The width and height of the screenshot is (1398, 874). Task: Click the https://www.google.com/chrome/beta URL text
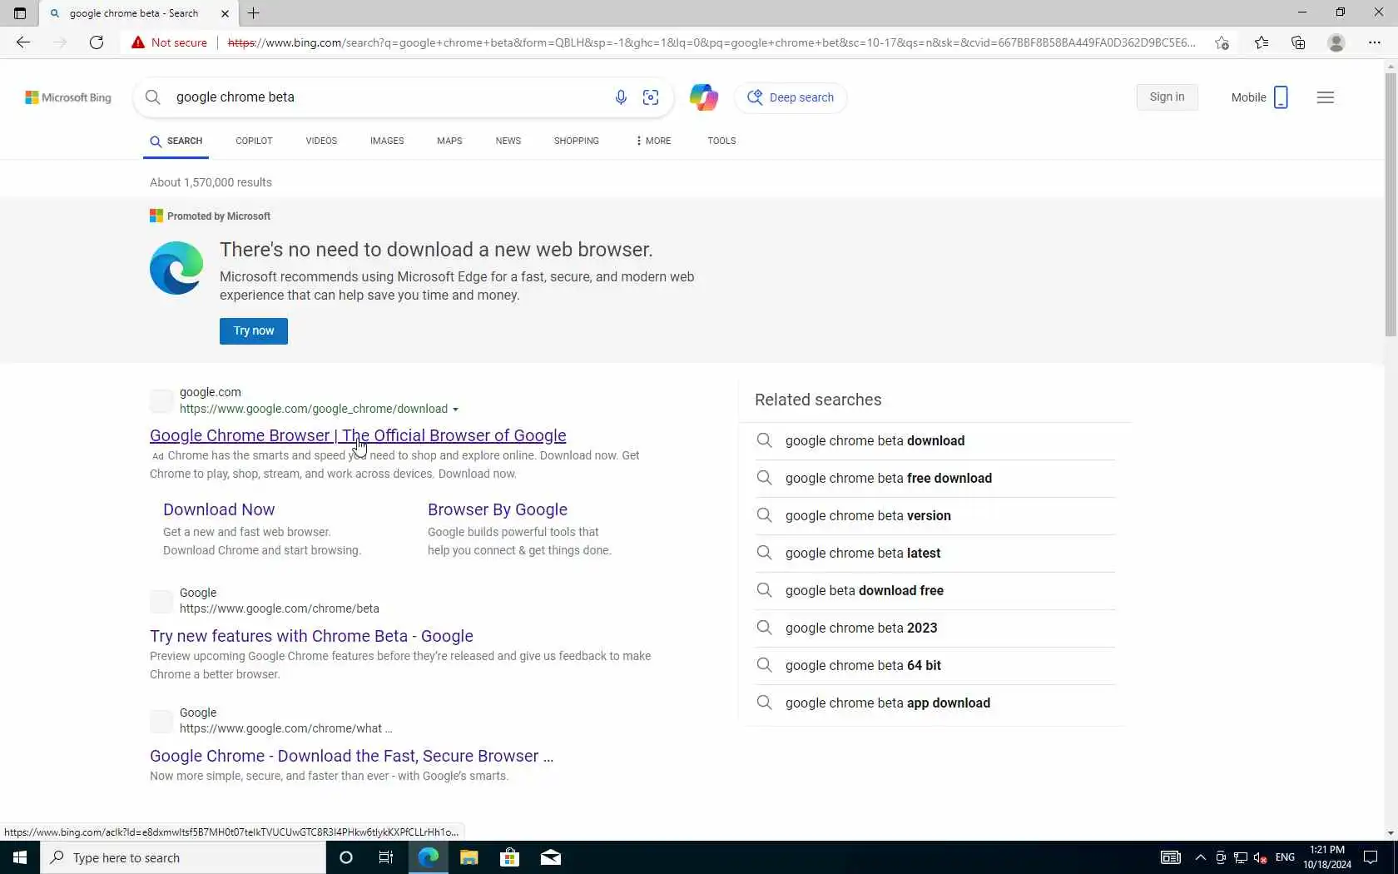[280, 608]
